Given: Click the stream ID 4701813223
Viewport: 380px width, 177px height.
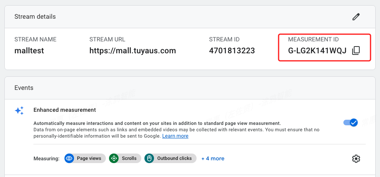Looking at the screenshot, I should 232,51.
